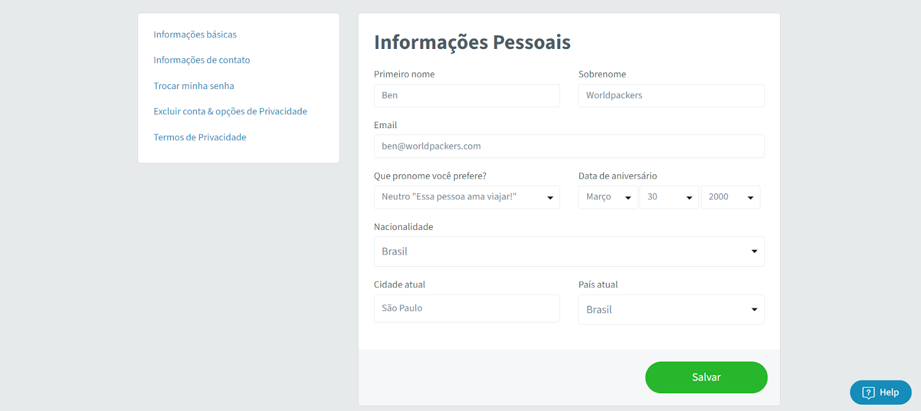Click the green Salvar button

coord(706,378)
